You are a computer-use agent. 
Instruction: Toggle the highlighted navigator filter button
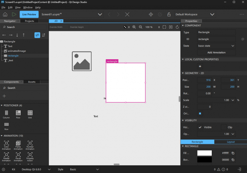click(x=37, y=35)
